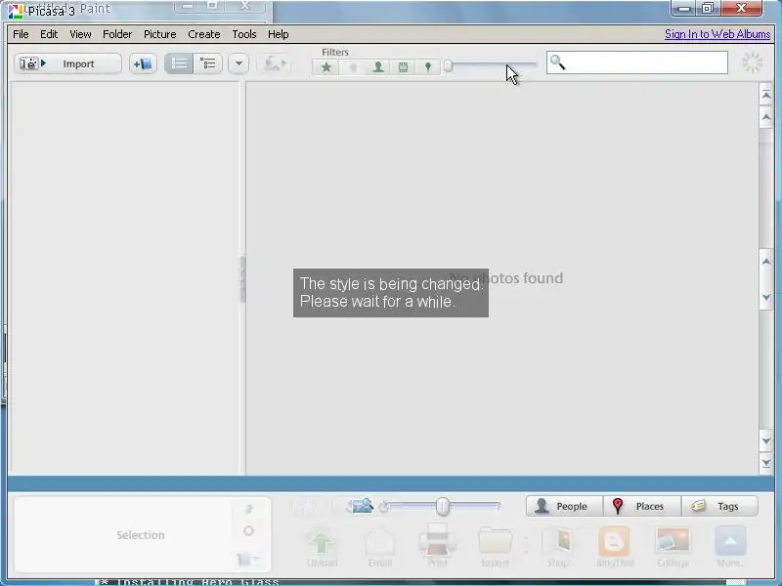Open the Picture menu
782x586 pixels.
coord(159,34)
